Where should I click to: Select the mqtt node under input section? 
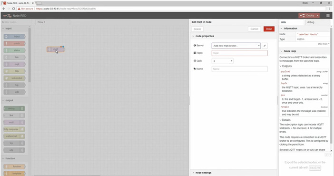pos(14,64)
